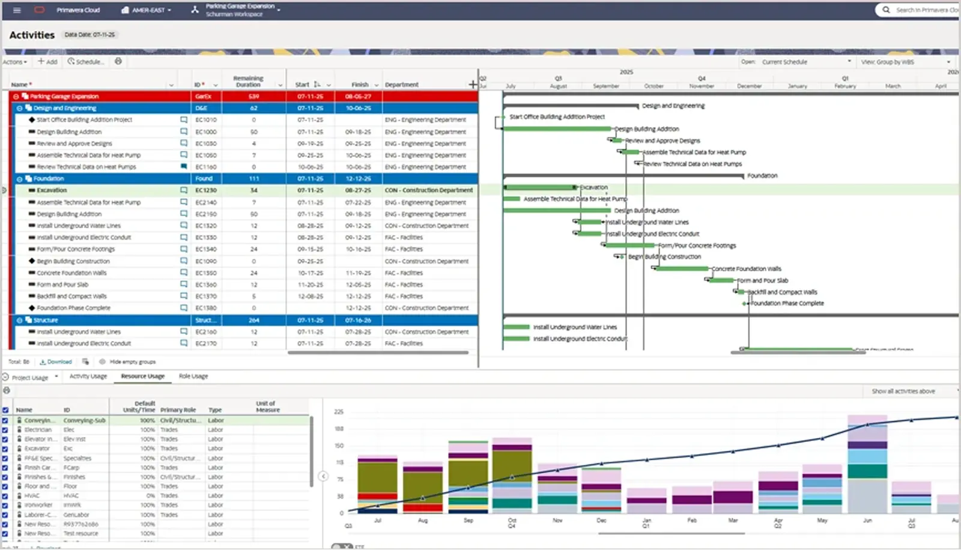Open the search icon in Primavera Cloud
The image size is (961, 550).
(885, 10)
